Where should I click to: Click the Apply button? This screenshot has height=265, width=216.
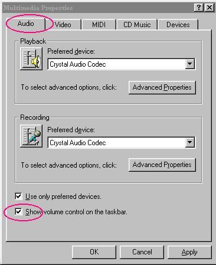point(189,252)
